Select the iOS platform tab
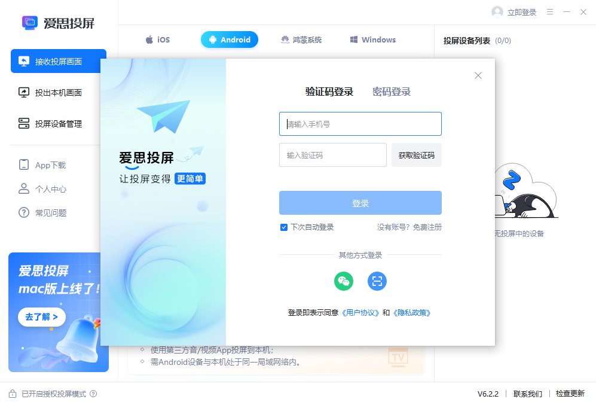Image resolution: width=596 pixels, height=405 pixels. (x=158, y=39)
